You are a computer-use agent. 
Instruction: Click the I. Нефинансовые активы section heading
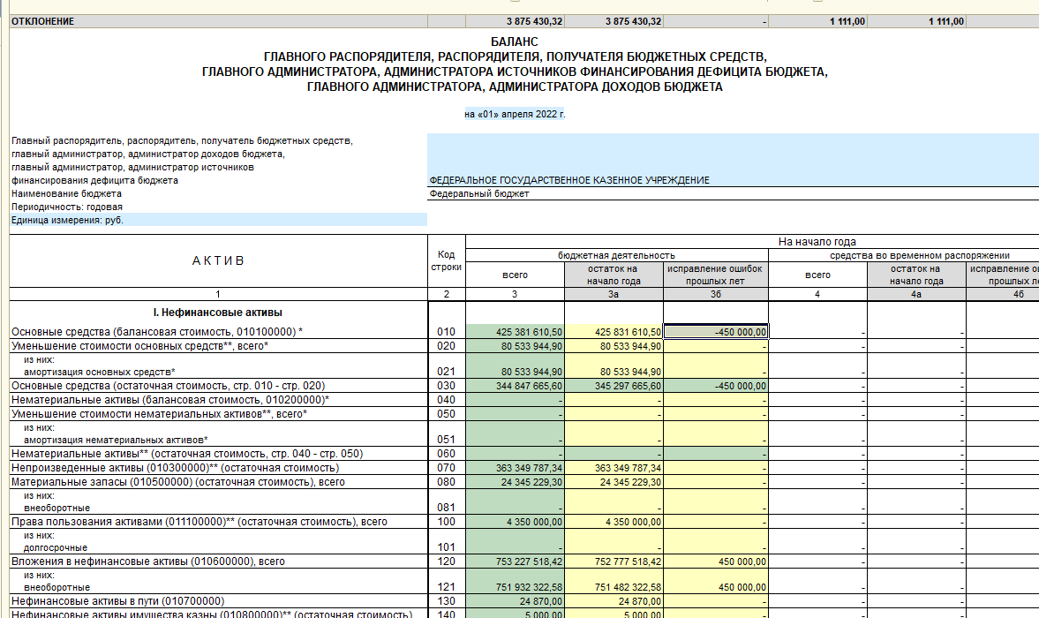point(218,313)
